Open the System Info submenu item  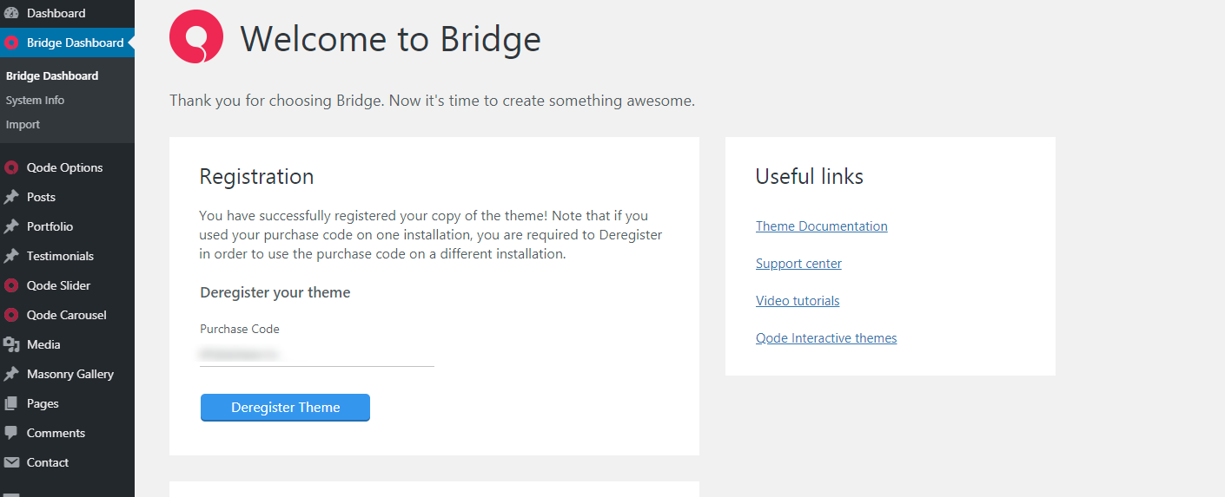[x=35, y=100]
